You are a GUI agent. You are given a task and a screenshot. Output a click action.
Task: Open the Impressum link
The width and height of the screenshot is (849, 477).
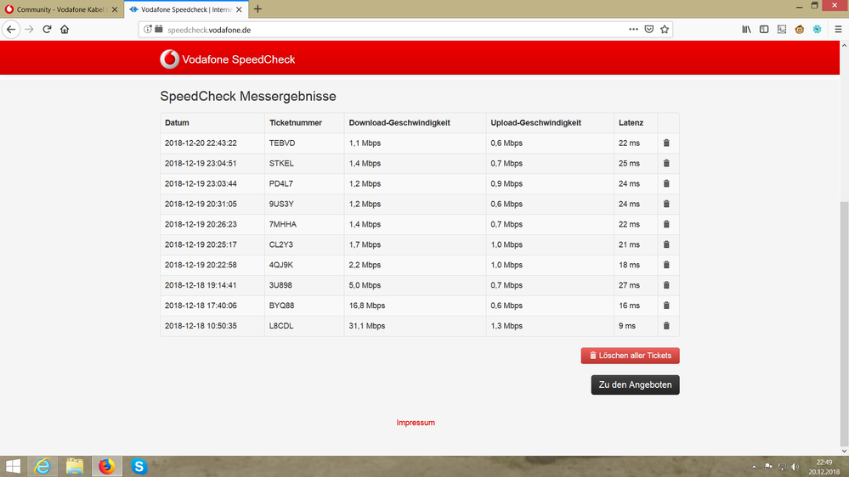point(416,423)
